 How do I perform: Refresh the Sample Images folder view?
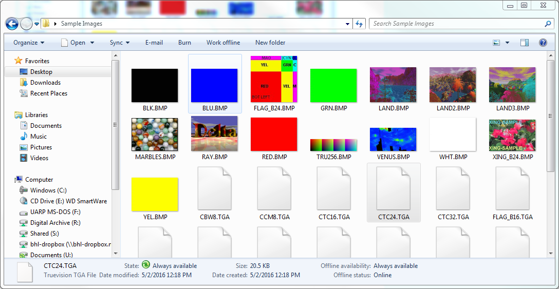click(x=359, y=24)
